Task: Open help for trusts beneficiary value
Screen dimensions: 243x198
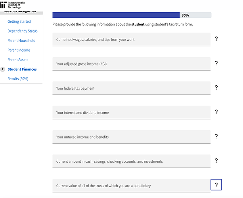Action: coord(216,185)
